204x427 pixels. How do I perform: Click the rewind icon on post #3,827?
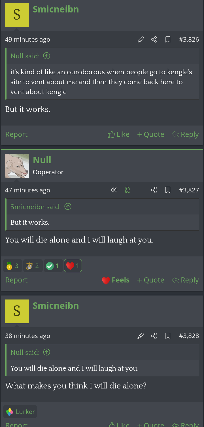[114, 190]
